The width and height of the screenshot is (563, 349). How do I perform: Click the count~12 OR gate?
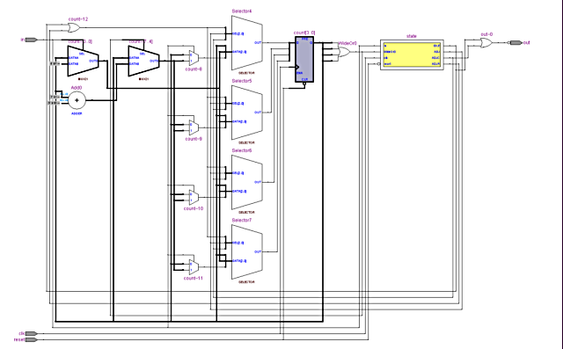[x=74, y=27]
